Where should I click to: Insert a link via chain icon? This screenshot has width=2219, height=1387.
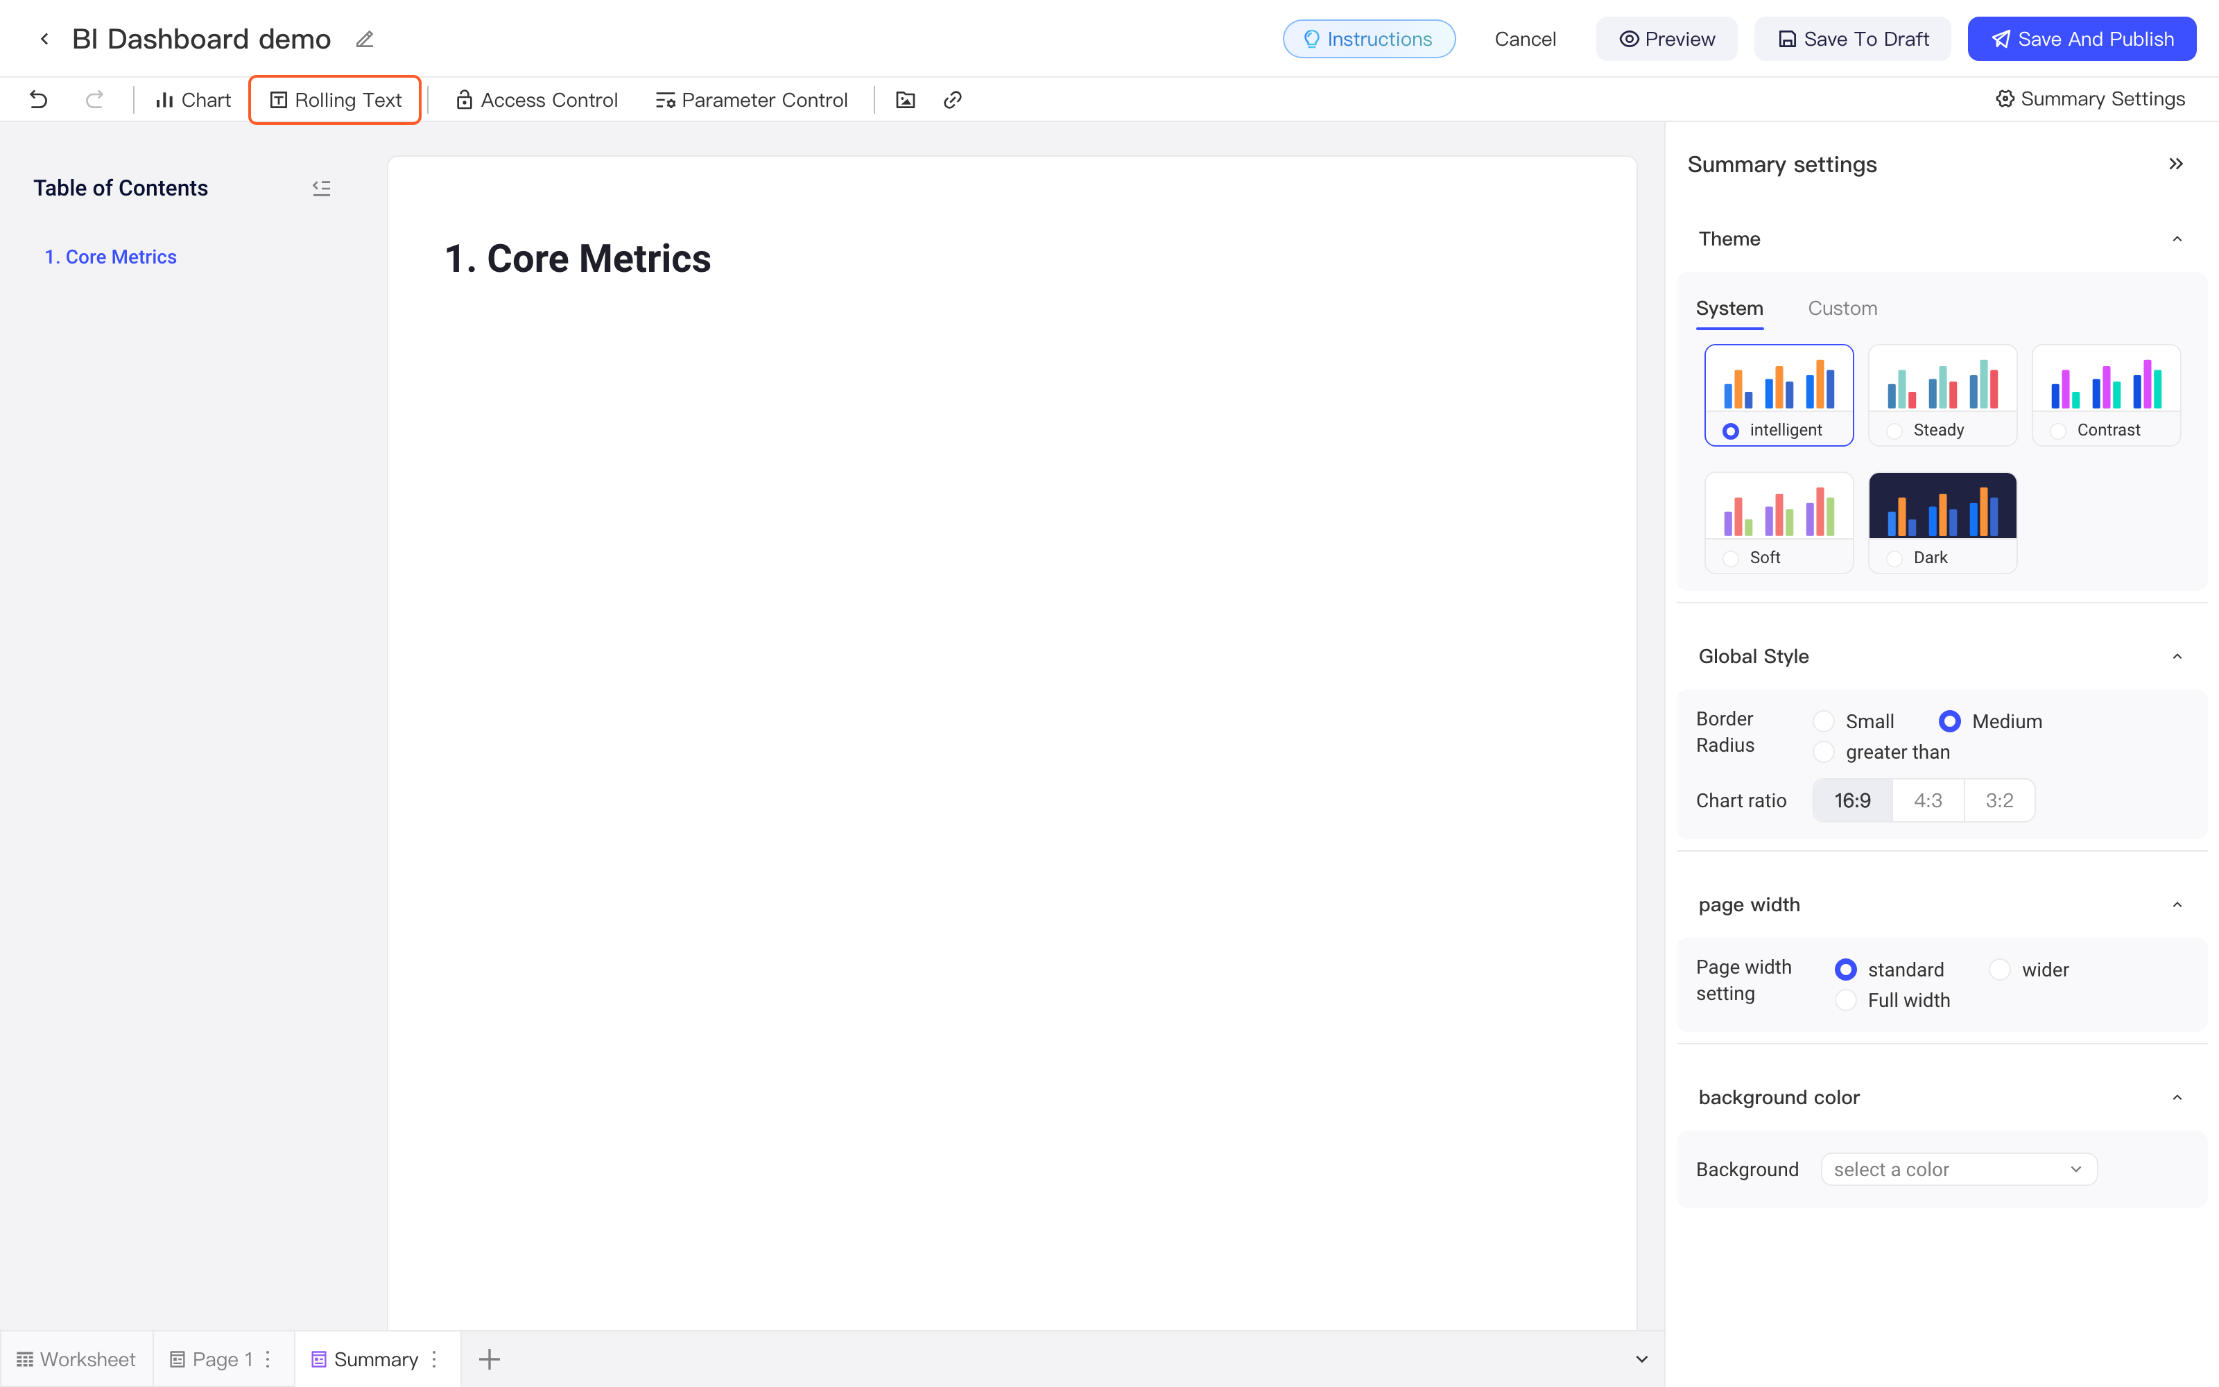point(953,99)
